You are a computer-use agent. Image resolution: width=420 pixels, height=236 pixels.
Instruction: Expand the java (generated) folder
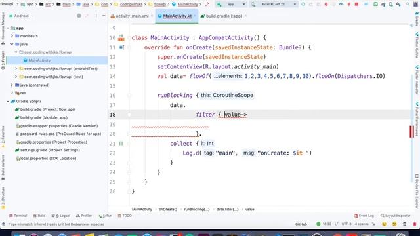(12, 85)
